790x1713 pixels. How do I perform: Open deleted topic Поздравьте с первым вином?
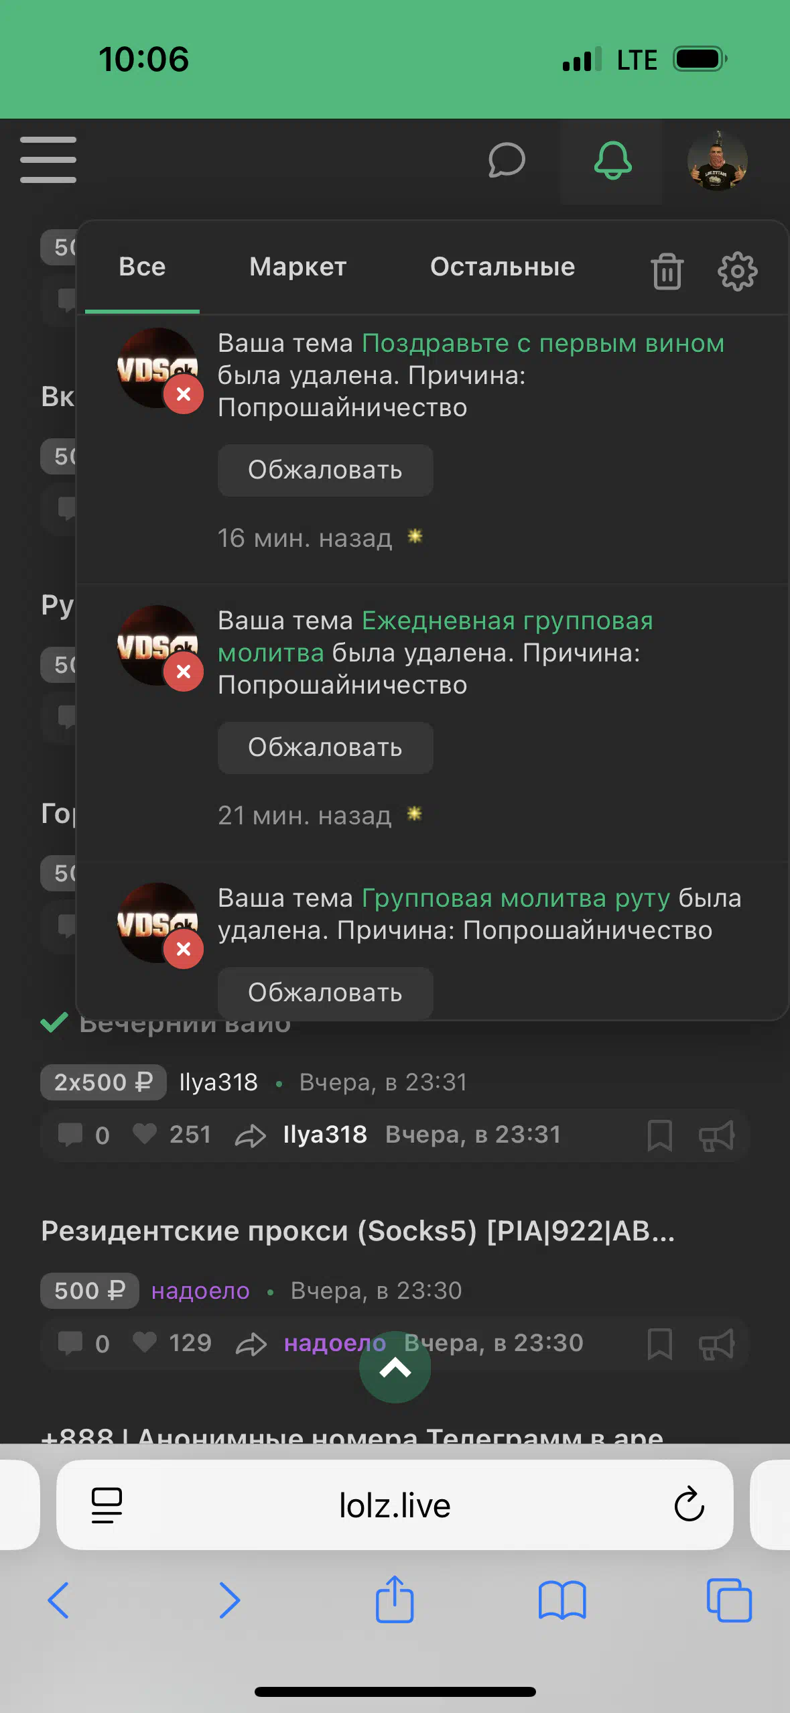click(x=543, y=343)
